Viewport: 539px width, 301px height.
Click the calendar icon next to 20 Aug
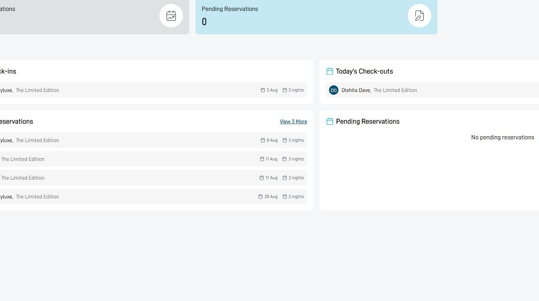point(260,196)
